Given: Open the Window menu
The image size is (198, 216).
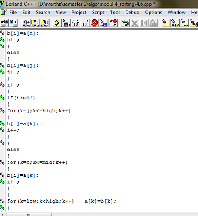Looking at the screenshot, I should (x=177, y=13).
